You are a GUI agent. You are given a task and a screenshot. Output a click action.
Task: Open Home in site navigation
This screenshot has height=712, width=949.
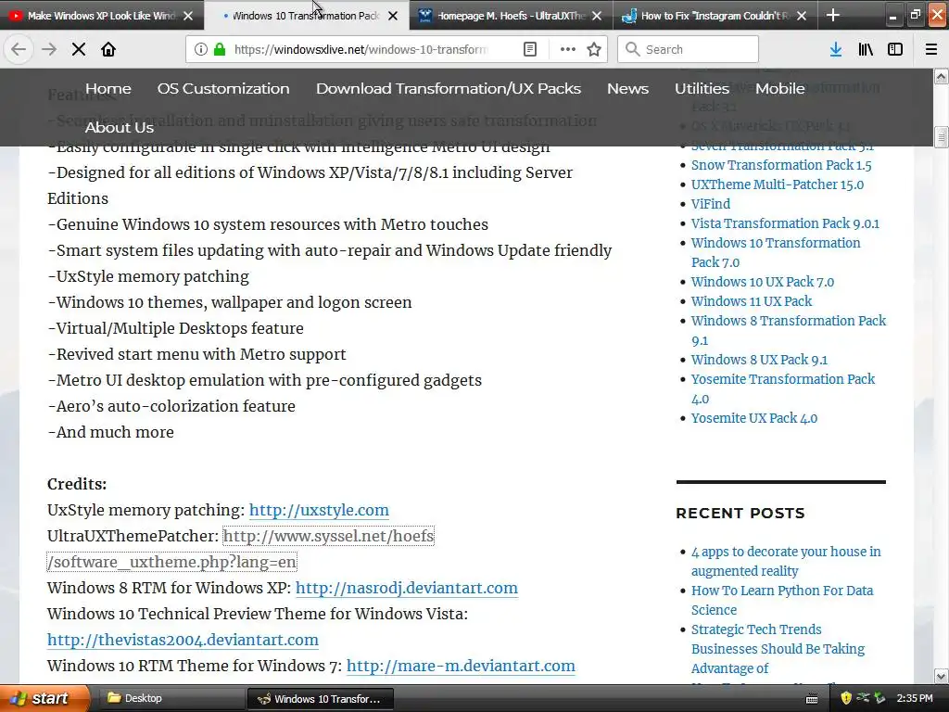coord(108,88)
